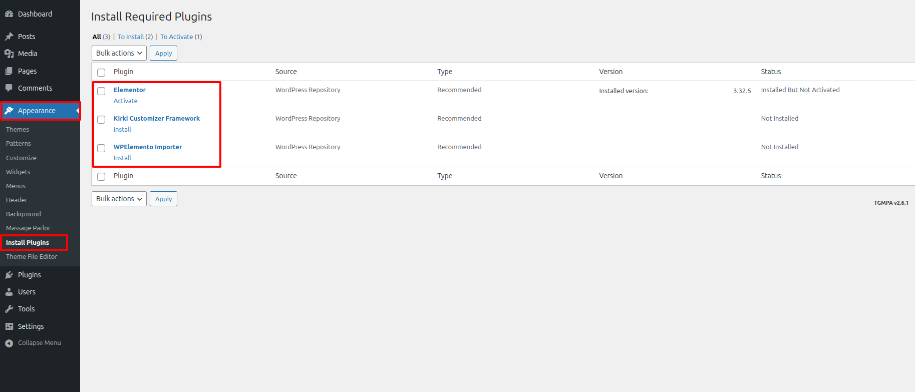Click the Dashboard gauge icon
This screenshot has height=392, width=915.
coord(9,14)
